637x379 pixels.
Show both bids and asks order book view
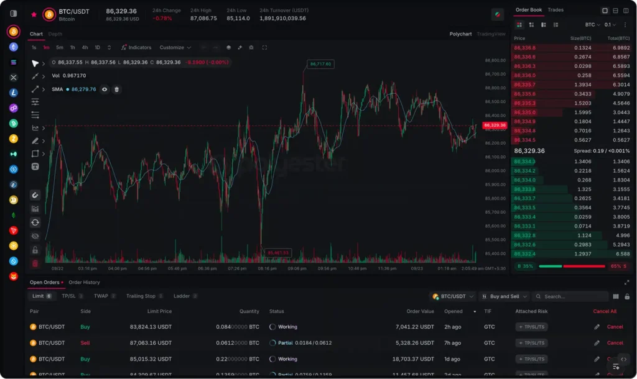click(x=519, y=25)
